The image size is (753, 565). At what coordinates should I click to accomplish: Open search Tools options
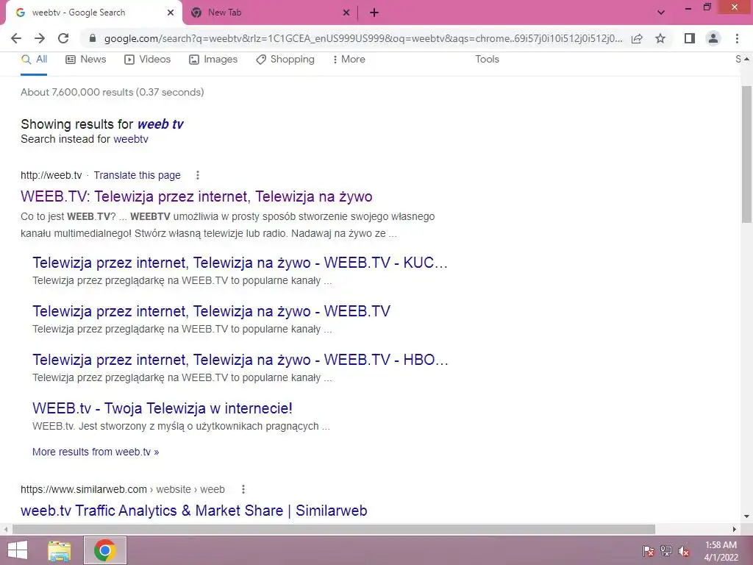[x=487, y=60]
